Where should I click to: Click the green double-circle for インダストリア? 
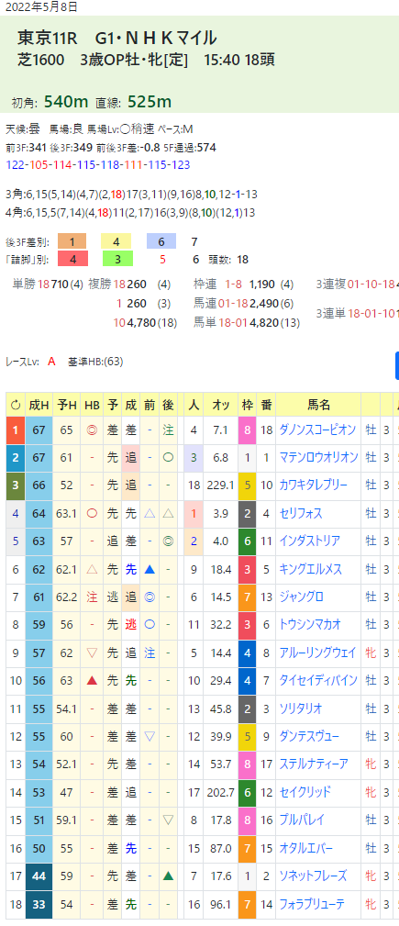(x=169, y=541)
